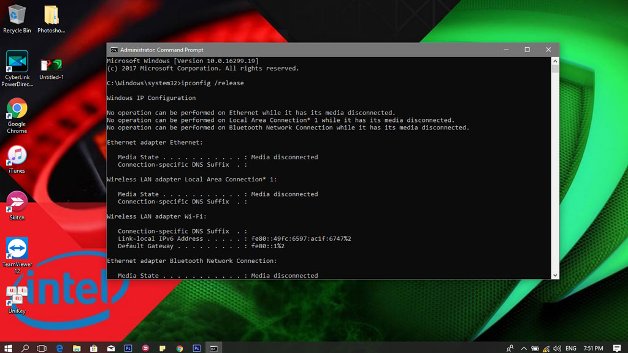Launch Microsoft Edge from taskbar

[59, 348]
